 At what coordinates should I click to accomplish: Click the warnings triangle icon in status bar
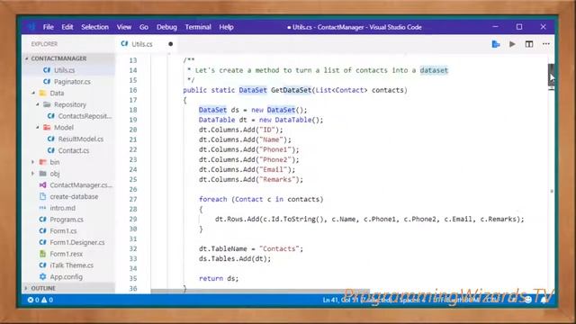pyautogui.click(x=44, y=300)
